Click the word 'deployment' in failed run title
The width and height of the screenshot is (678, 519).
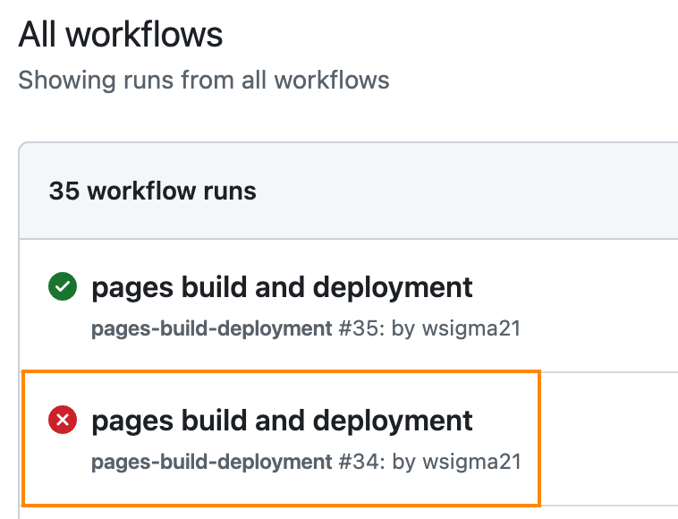click(393, 421)
